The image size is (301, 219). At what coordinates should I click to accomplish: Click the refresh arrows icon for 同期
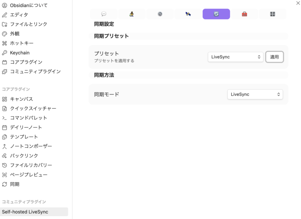4,184
